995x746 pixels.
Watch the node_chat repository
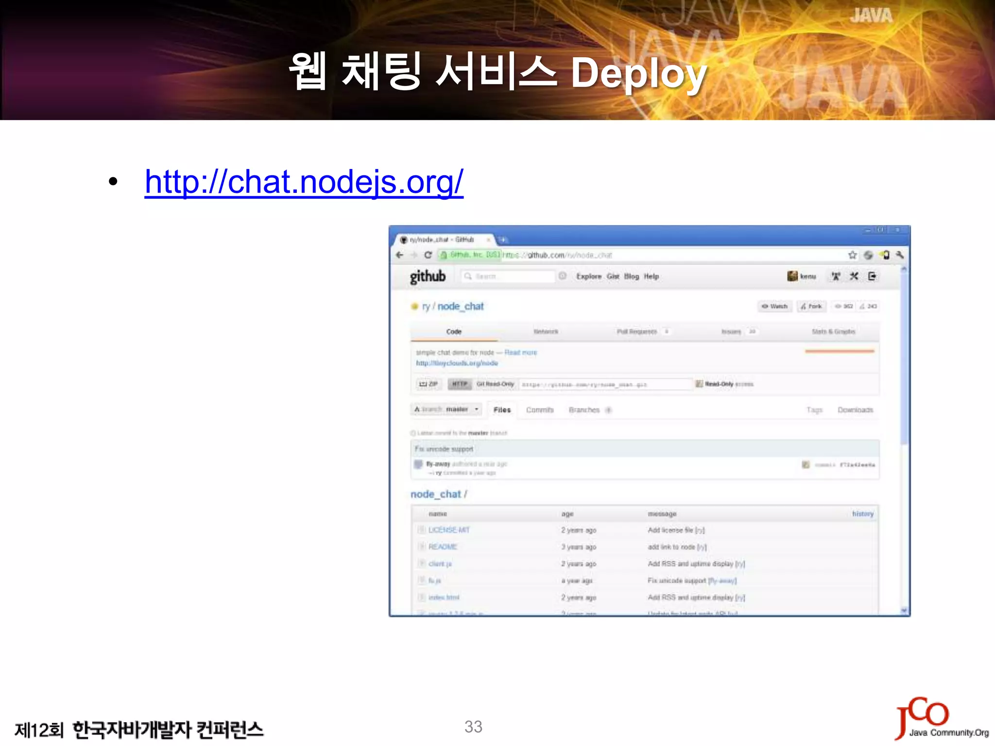pyautogui.click(x=774, y=306)
